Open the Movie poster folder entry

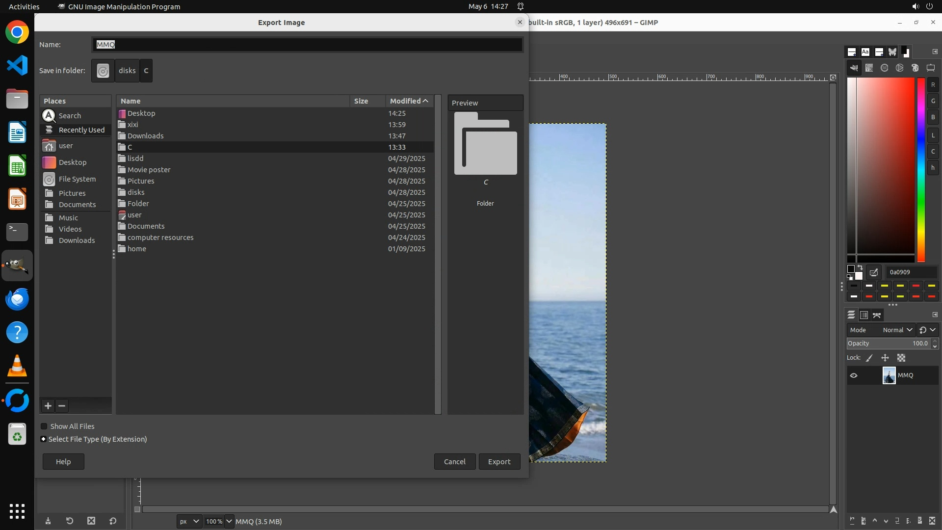tap(149, 170)
